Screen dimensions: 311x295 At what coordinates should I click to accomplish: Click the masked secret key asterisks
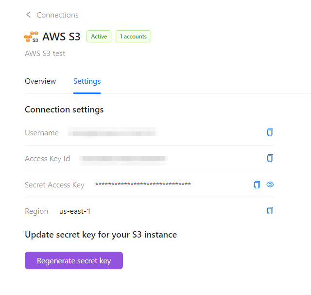143,184
